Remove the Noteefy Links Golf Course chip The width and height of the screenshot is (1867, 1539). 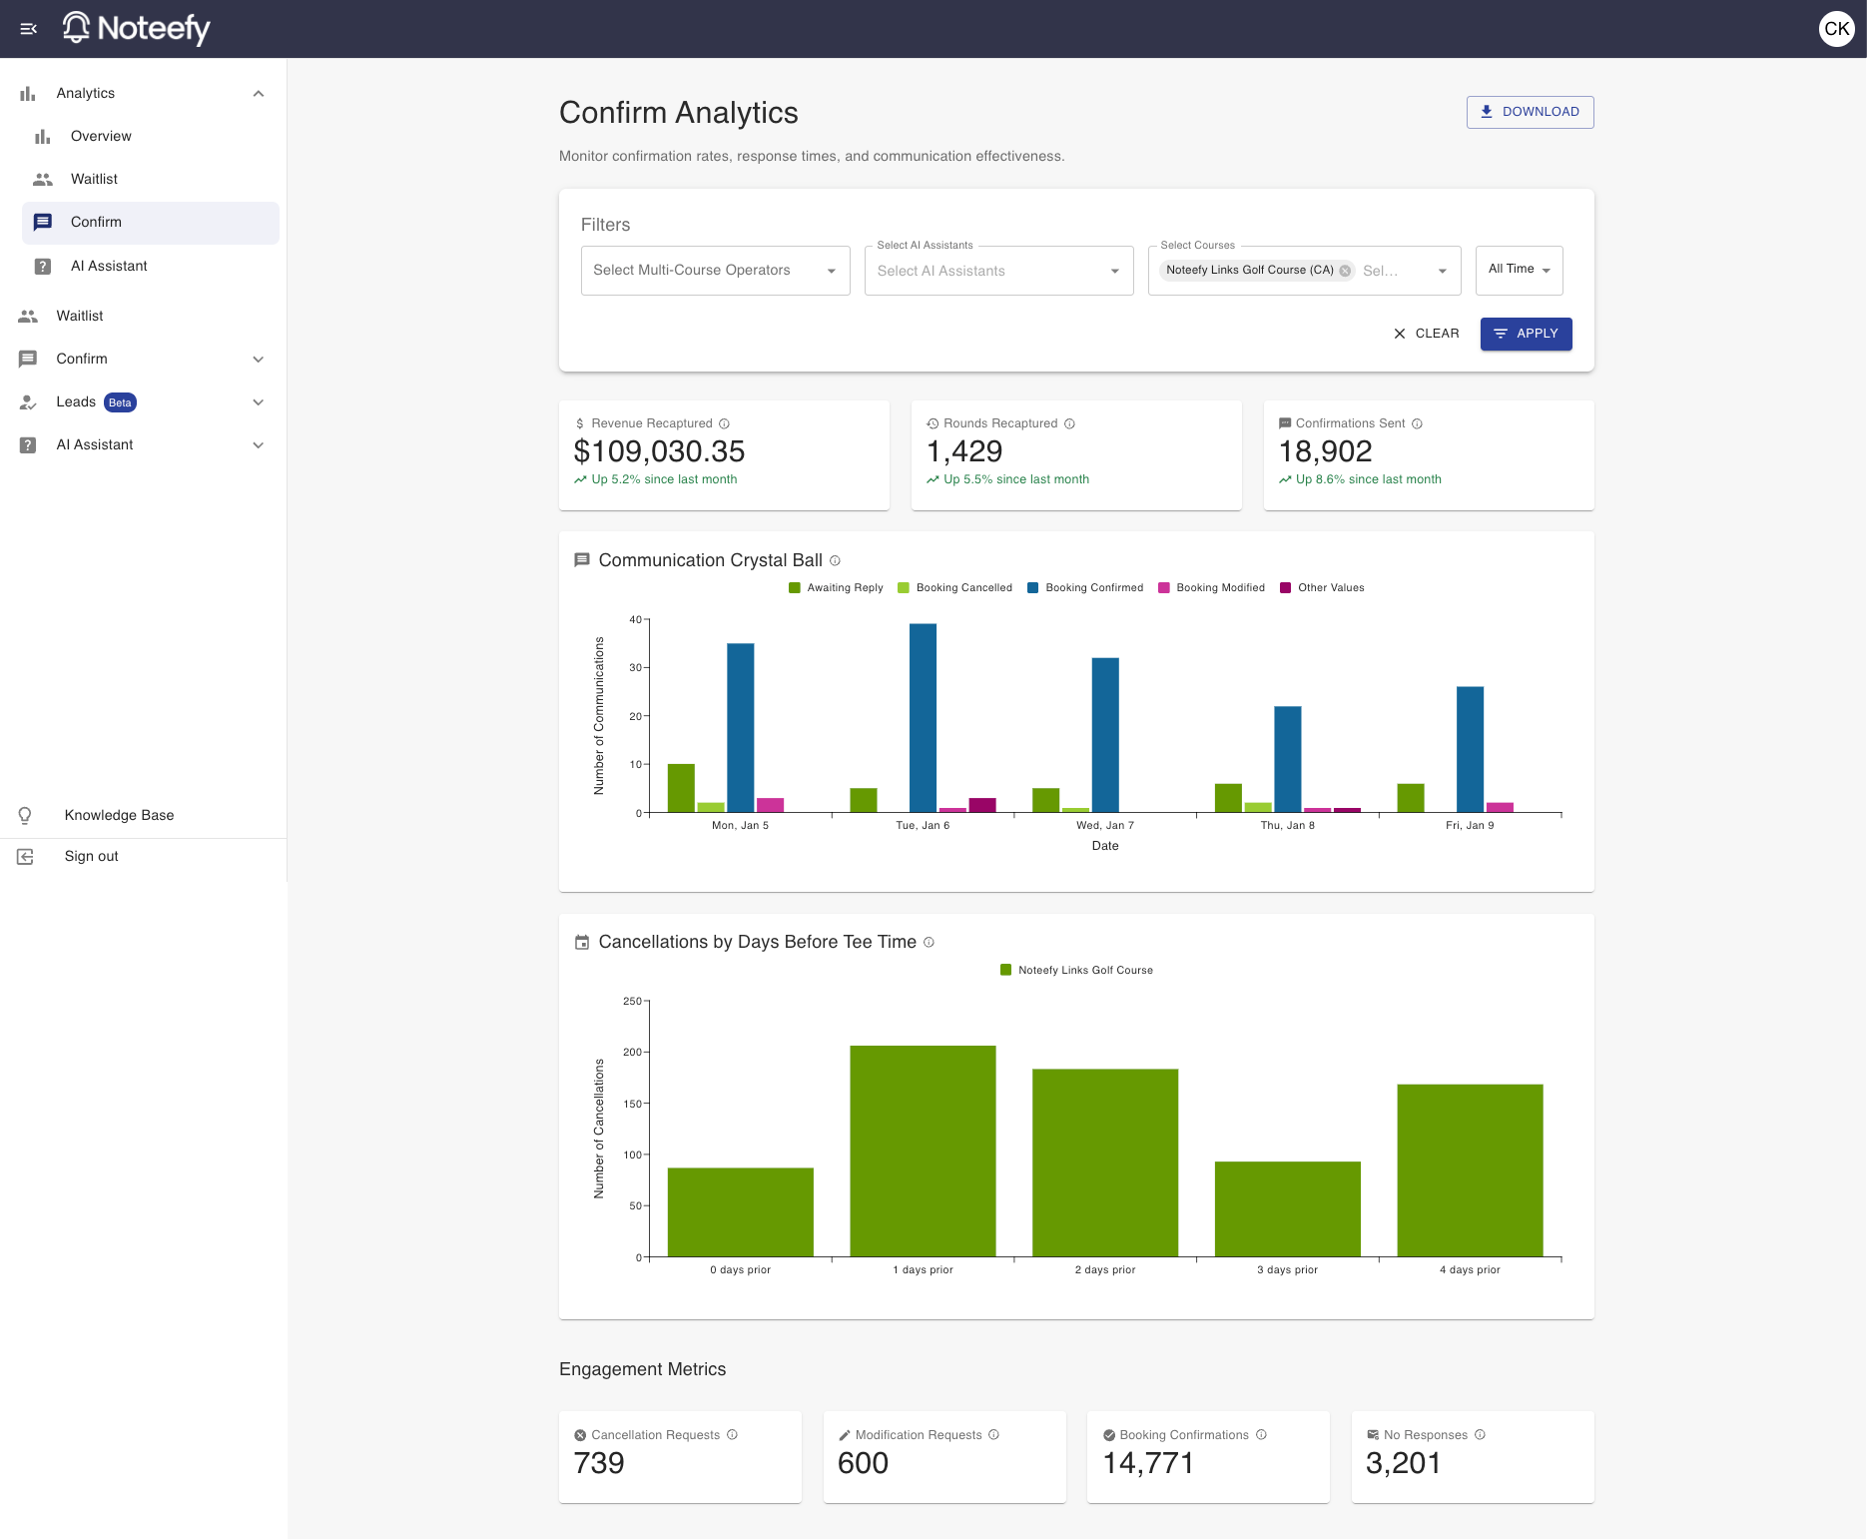click(x=1345, y=271)
